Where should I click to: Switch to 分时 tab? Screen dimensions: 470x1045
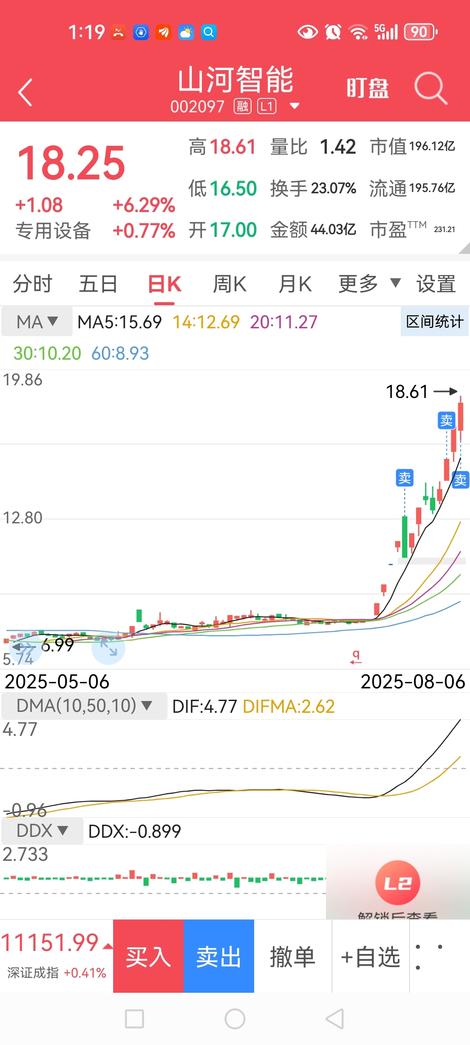click(33, 284)
